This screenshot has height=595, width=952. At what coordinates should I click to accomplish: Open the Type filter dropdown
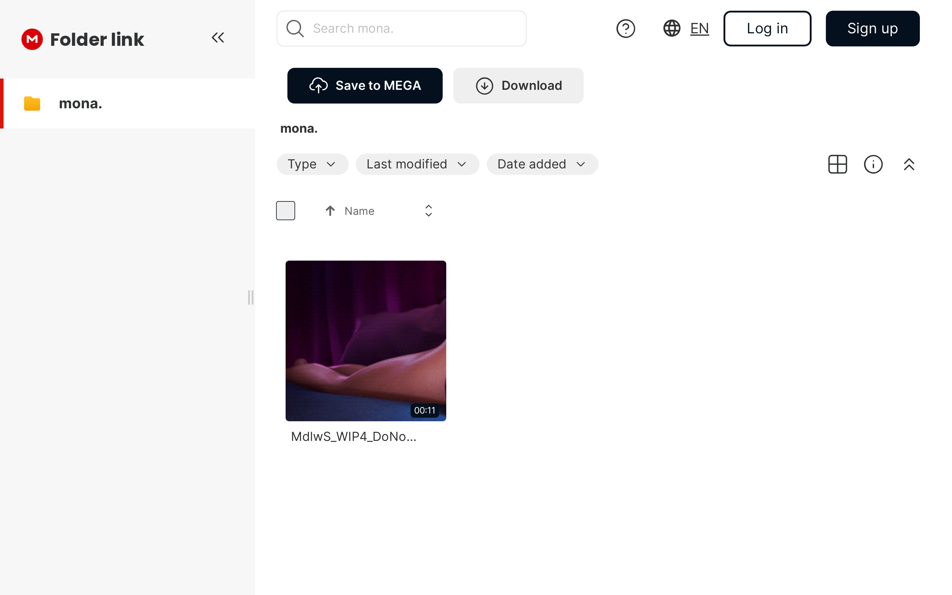(312, 164)
